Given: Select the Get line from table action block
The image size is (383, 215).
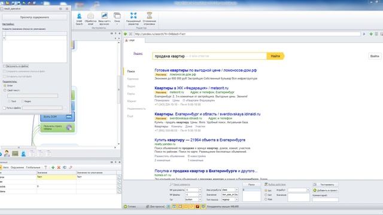Looking at the screenshot, I should click(57, 127).
